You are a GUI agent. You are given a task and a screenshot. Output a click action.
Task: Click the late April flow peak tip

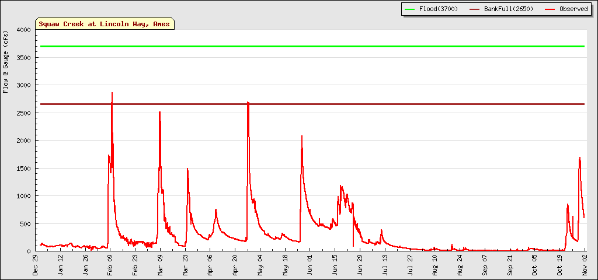click(248, 103)
